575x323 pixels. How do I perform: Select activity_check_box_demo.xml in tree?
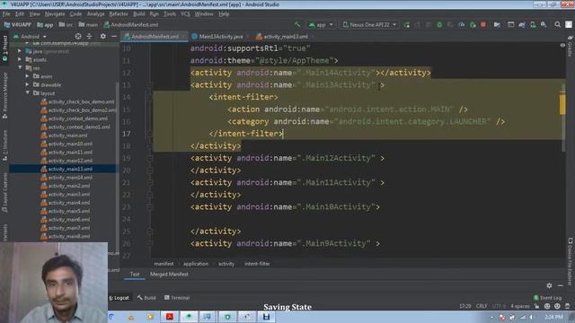77,101
